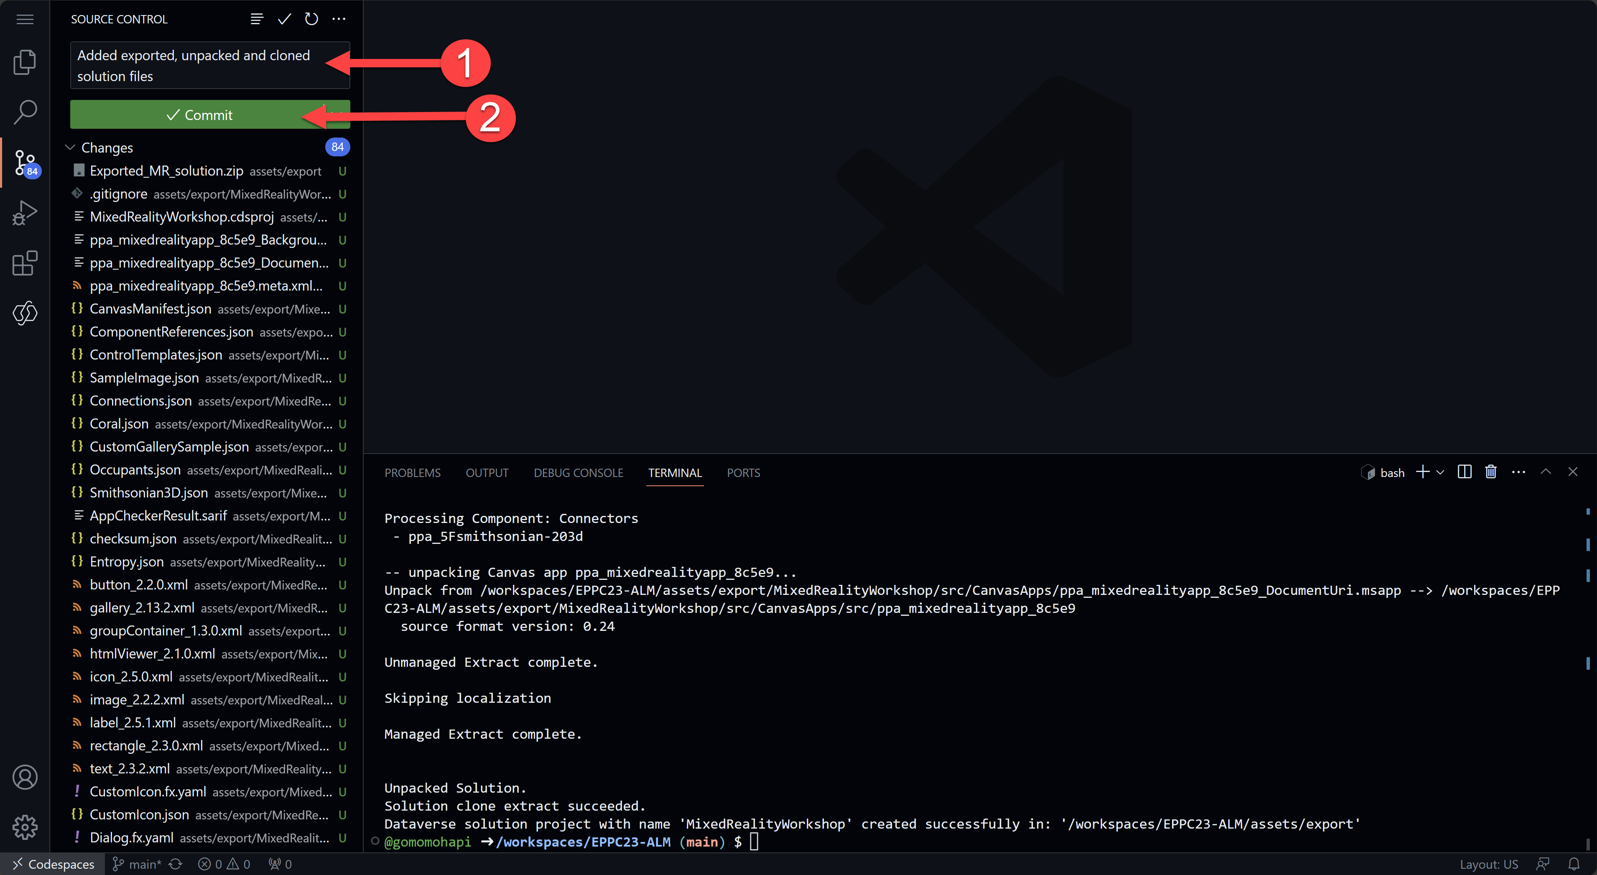Click the checkmark commit button in toolbar

click(x=283, y=18)
